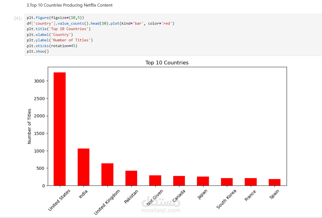
Task: Click the plt.xlabel('Country') line
Action: (50, 35)
